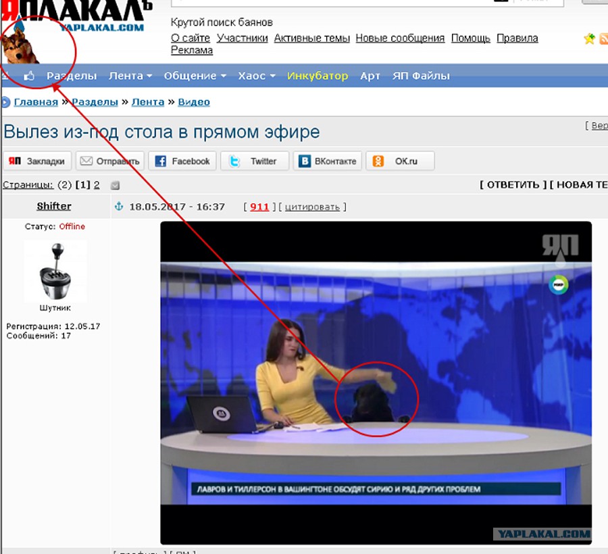Open Новые сообщения link
This screenshot has width=608, height=554.
pyautogui.click(x=400, y=38)
